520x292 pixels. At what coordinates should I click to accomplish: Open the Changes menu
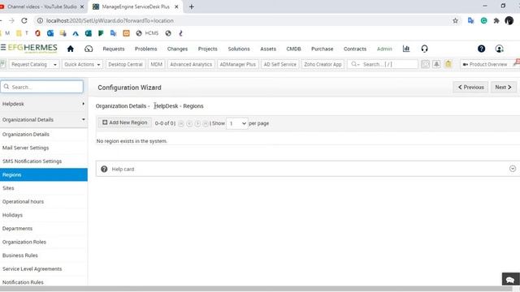click(177, 49)
